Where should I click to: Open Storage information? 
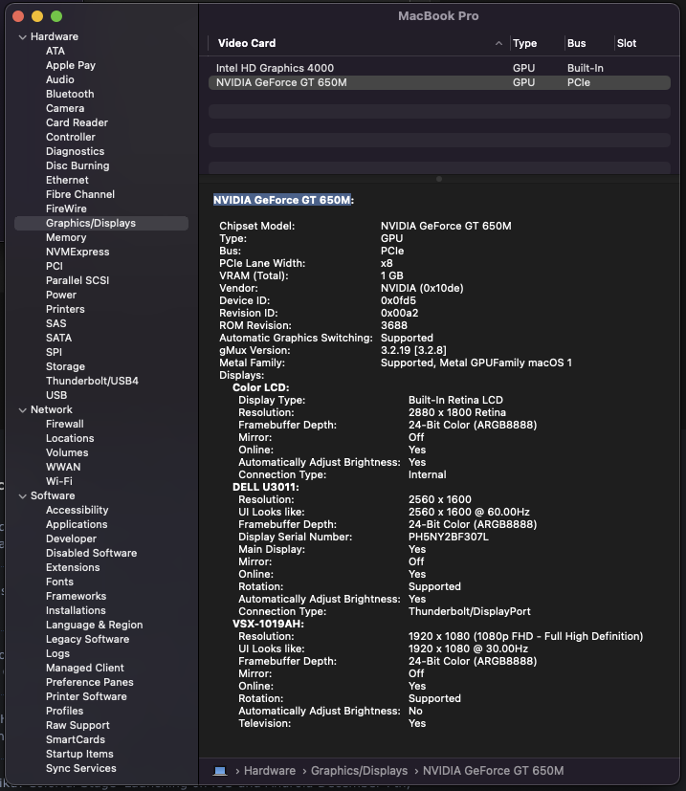pos(66,366)
